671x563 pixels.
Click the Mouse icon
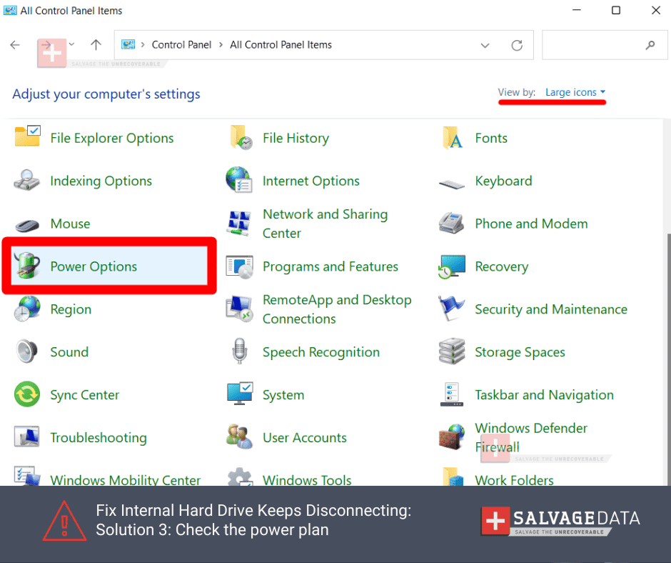pos(27,225)
